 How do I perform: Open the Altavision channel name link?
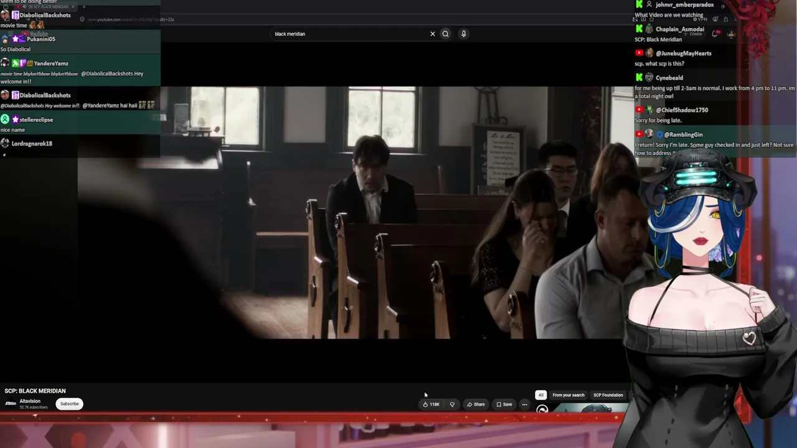30,401
